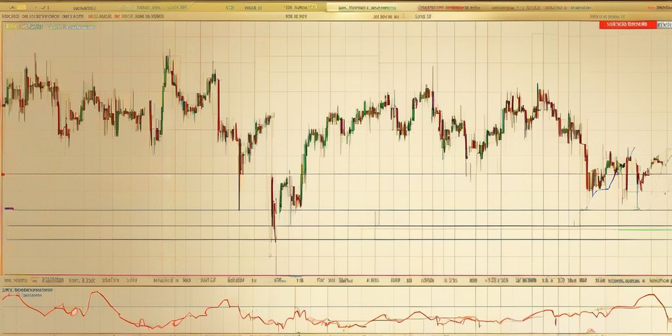Image resolution: width=672 pixels, height=336 pixels.
Task: Click the red label button at top right
Action: point(628,25)
